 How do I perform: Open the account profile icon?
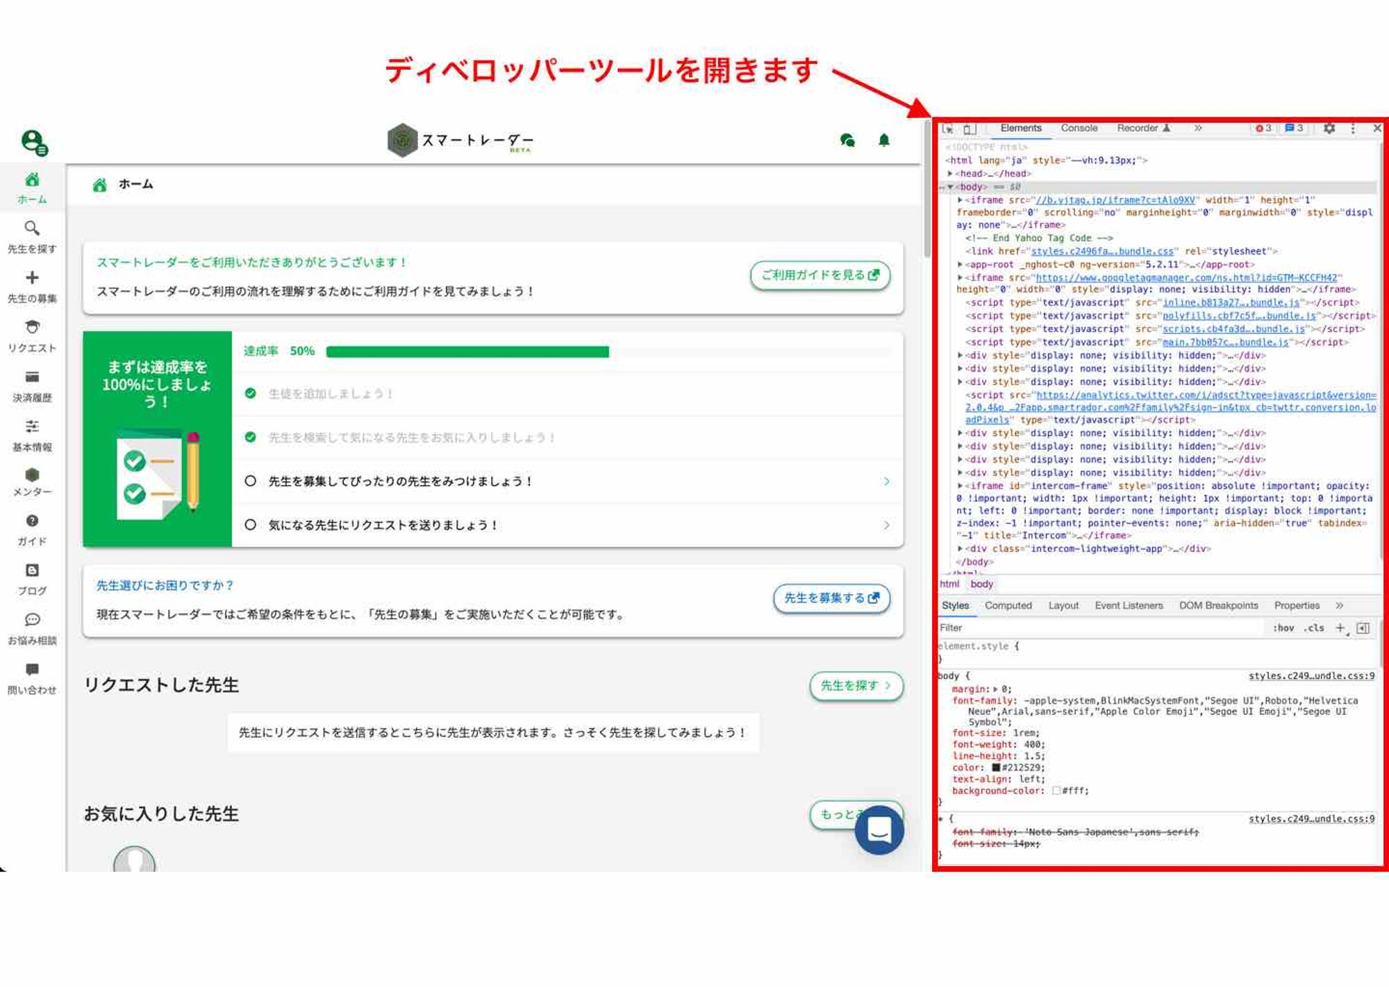coord(33,142)
